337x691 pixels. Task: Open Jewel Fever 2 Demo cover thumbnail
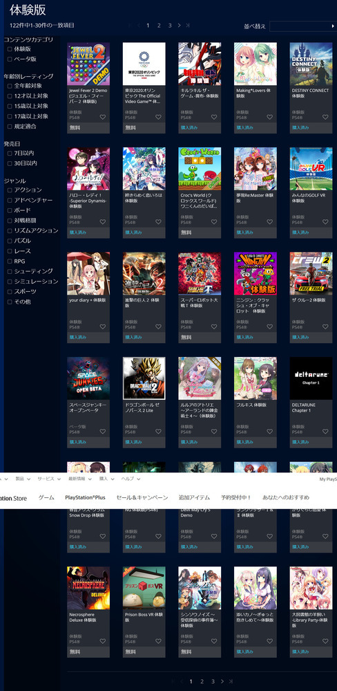pos(88,64)
